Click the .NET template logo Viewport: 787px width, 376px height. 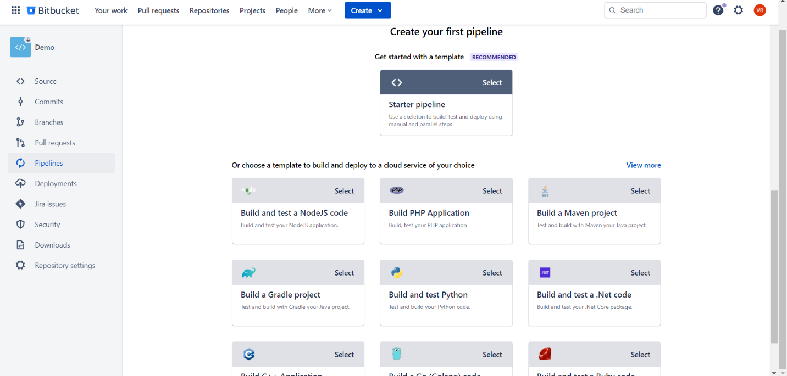pos(545,273)
